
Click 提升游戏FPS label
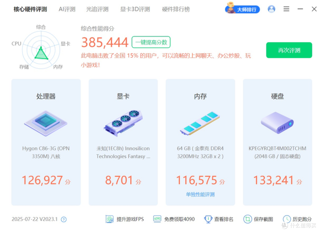pos(130,219)
